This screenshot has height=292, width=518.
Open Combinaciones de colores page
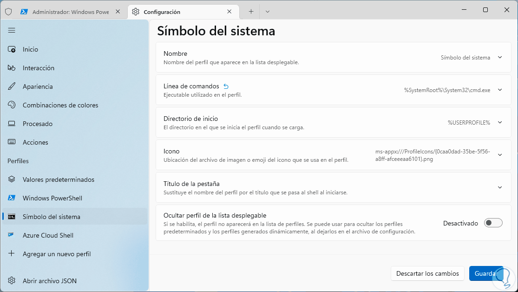60,105
